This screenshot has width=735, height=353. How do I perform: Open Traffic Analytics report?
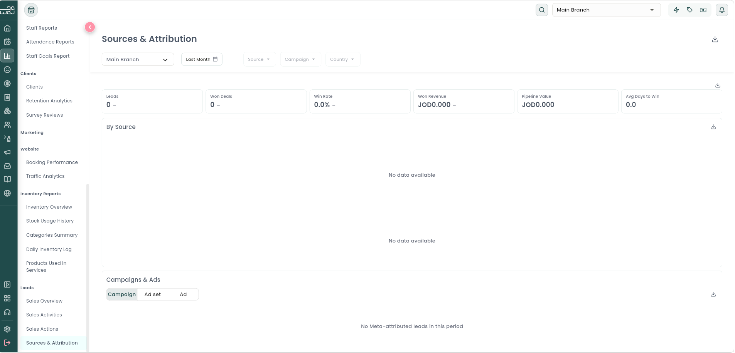pyautogui.click(x=45, y=176)
